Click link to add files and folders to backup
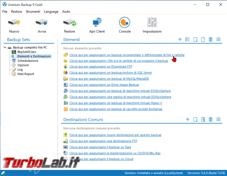The height and width of the screenshot is (176, 227). 119,61
